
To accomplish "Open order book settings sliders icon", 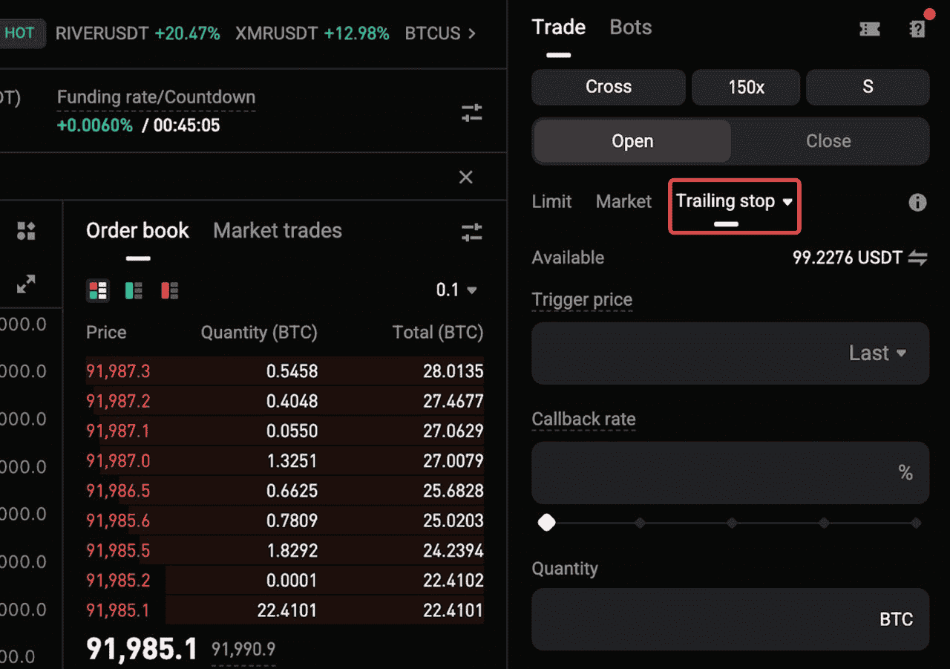I will (x=471, y=232).
